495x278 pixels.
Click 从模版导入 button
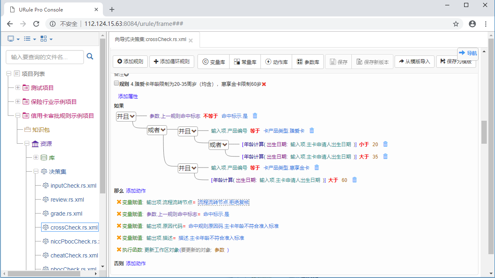pos(414,62)
